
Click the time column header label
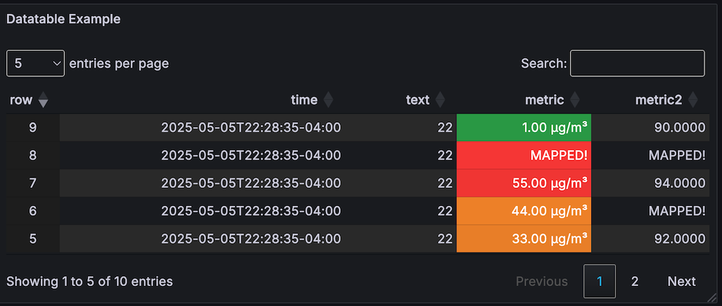304,100
